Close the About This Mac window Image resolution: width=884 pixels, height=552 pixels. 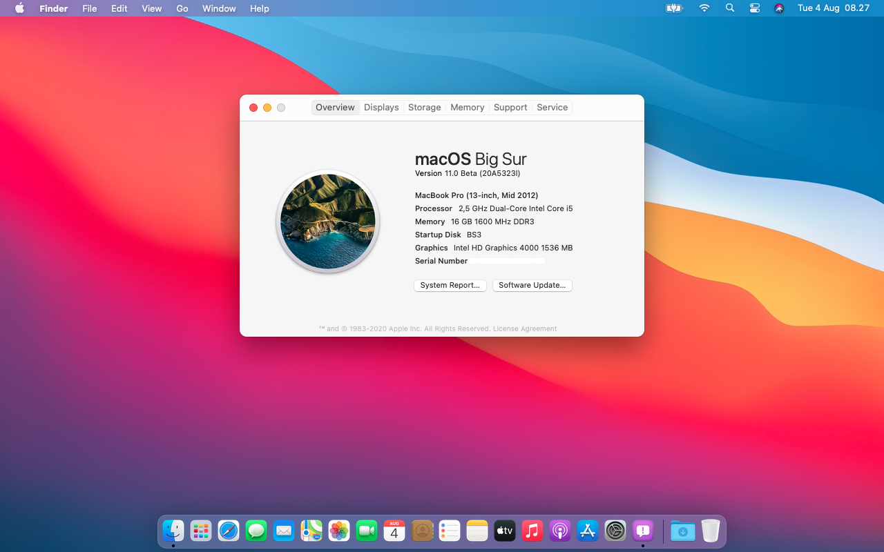coord(253,108)
